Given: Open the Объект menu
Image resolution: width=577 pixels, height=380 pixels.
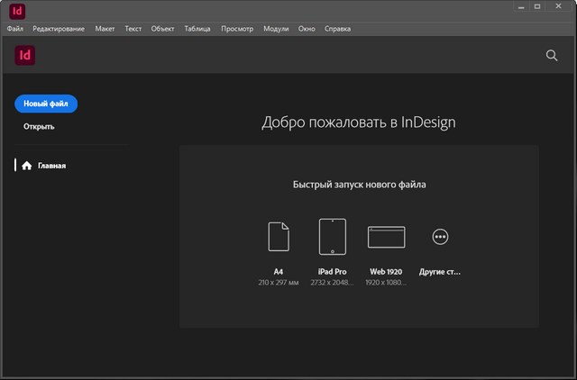Looking at the screenshot, I should [x=162, y=29].
